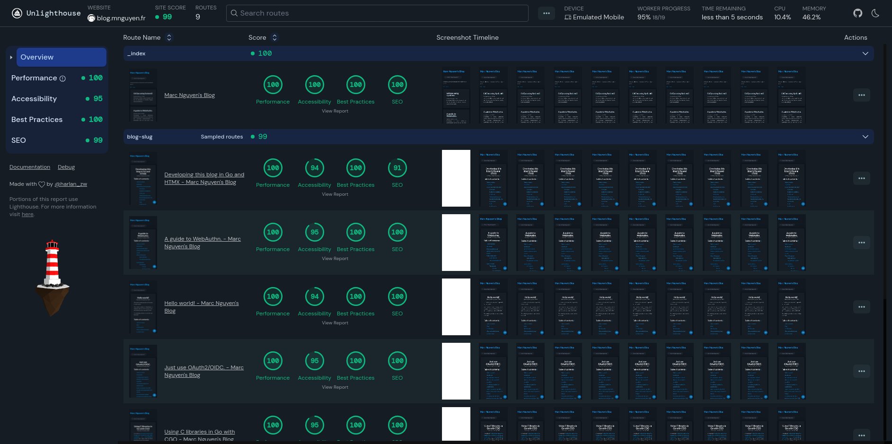The image size is (892, 444).
Task: Click the heart icon in footer
Action: pyautogui.click(x=42, y=184)
